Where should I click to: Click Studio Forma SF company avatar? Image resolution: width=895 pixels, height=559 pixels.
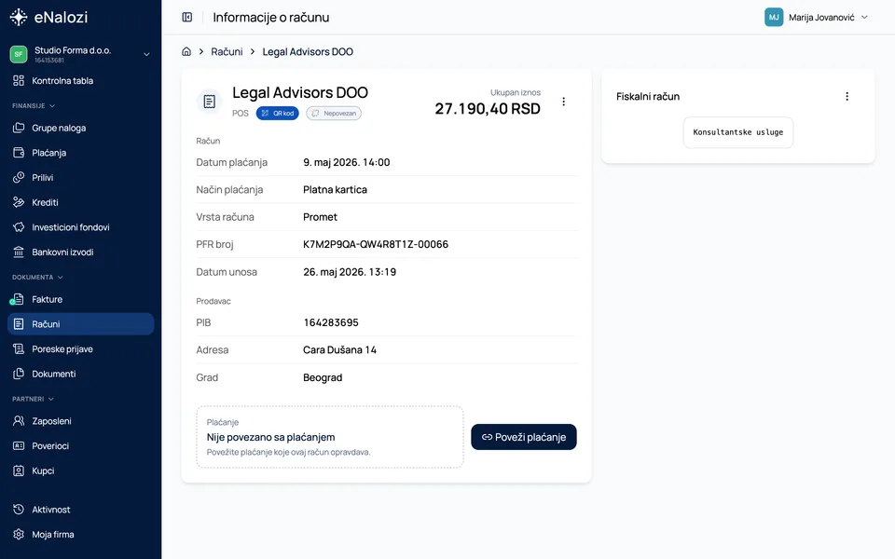(x=19, y=54)
